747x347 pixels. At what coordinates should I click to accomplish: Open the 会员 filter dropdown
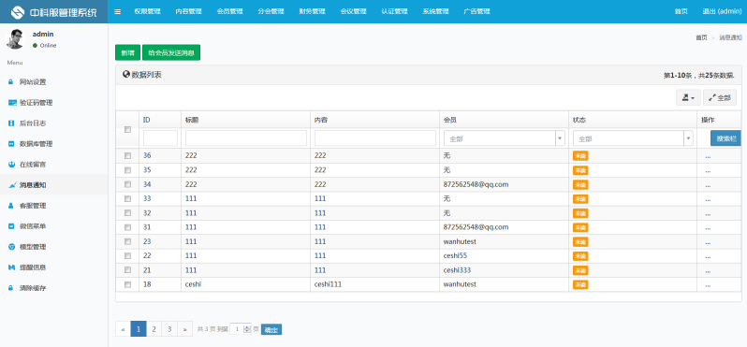505,138
